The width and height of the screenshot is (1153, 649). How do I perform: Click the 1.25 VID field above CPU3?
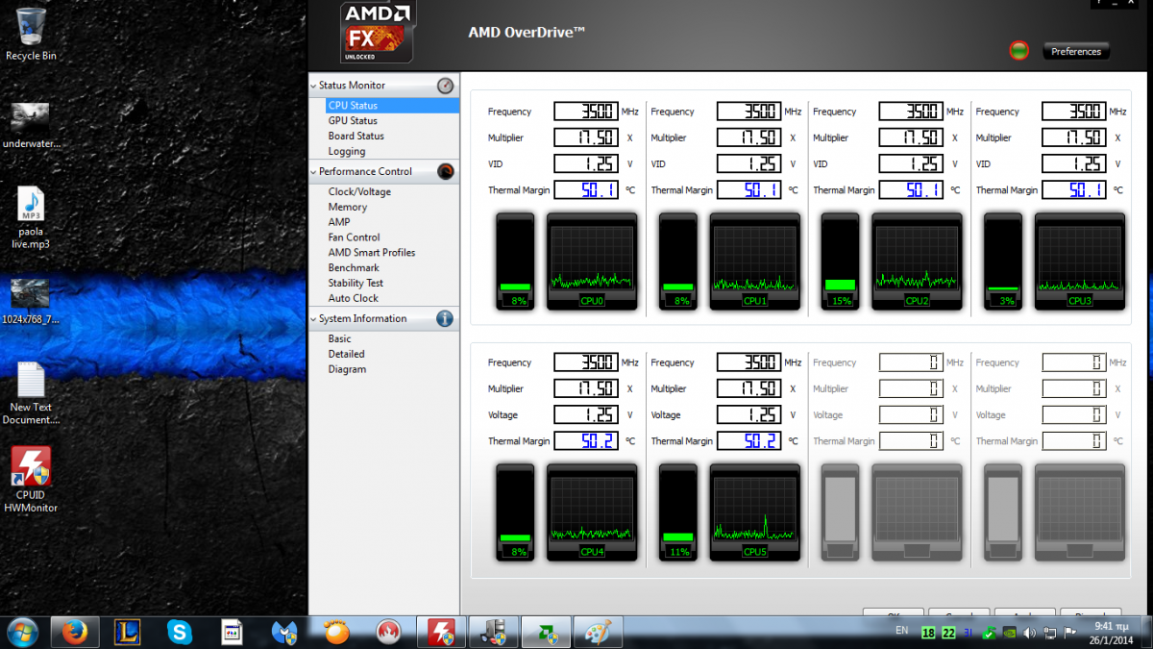1073,164
